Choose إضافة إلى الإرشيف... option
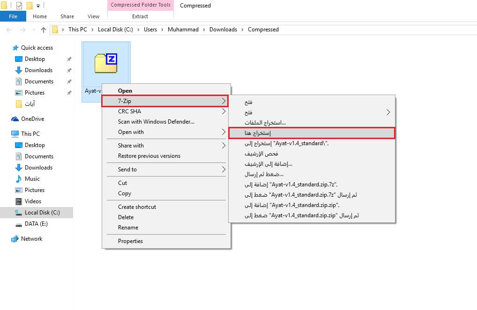Viewport: 477px width, 310px height. tap(312, 164)
